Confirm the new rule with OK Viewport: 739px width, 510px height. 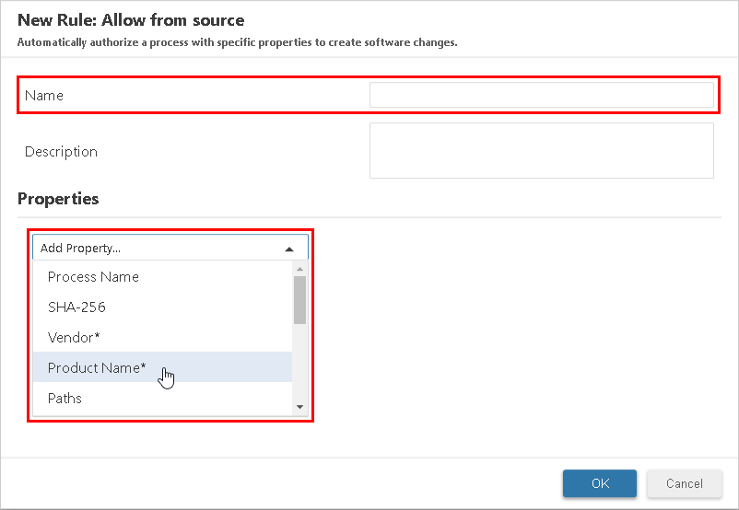pos(600,483)
